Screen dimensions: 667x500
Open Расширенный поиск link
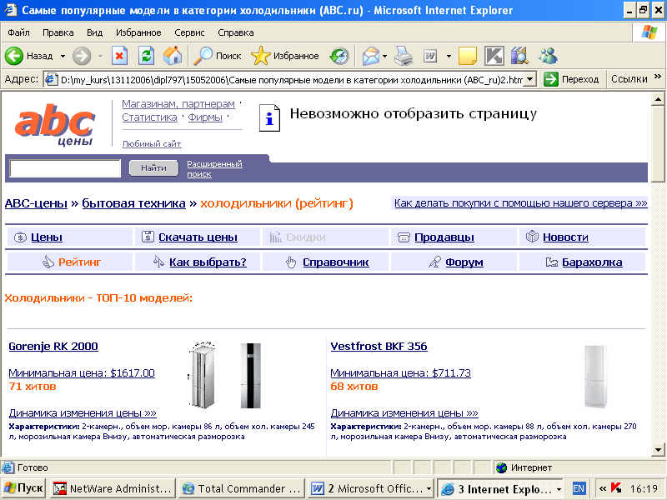(x=214, y=169)
